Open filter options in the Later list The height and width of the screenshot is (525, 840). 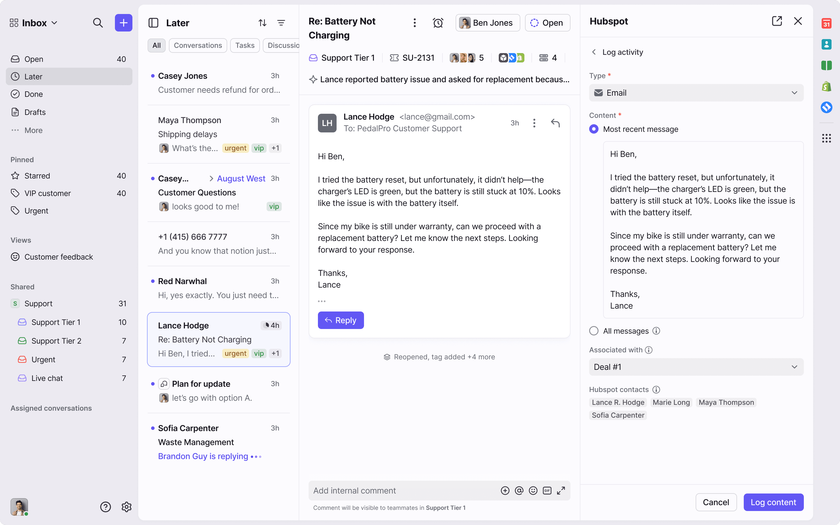pyautogui.click(x=281, y=22)
